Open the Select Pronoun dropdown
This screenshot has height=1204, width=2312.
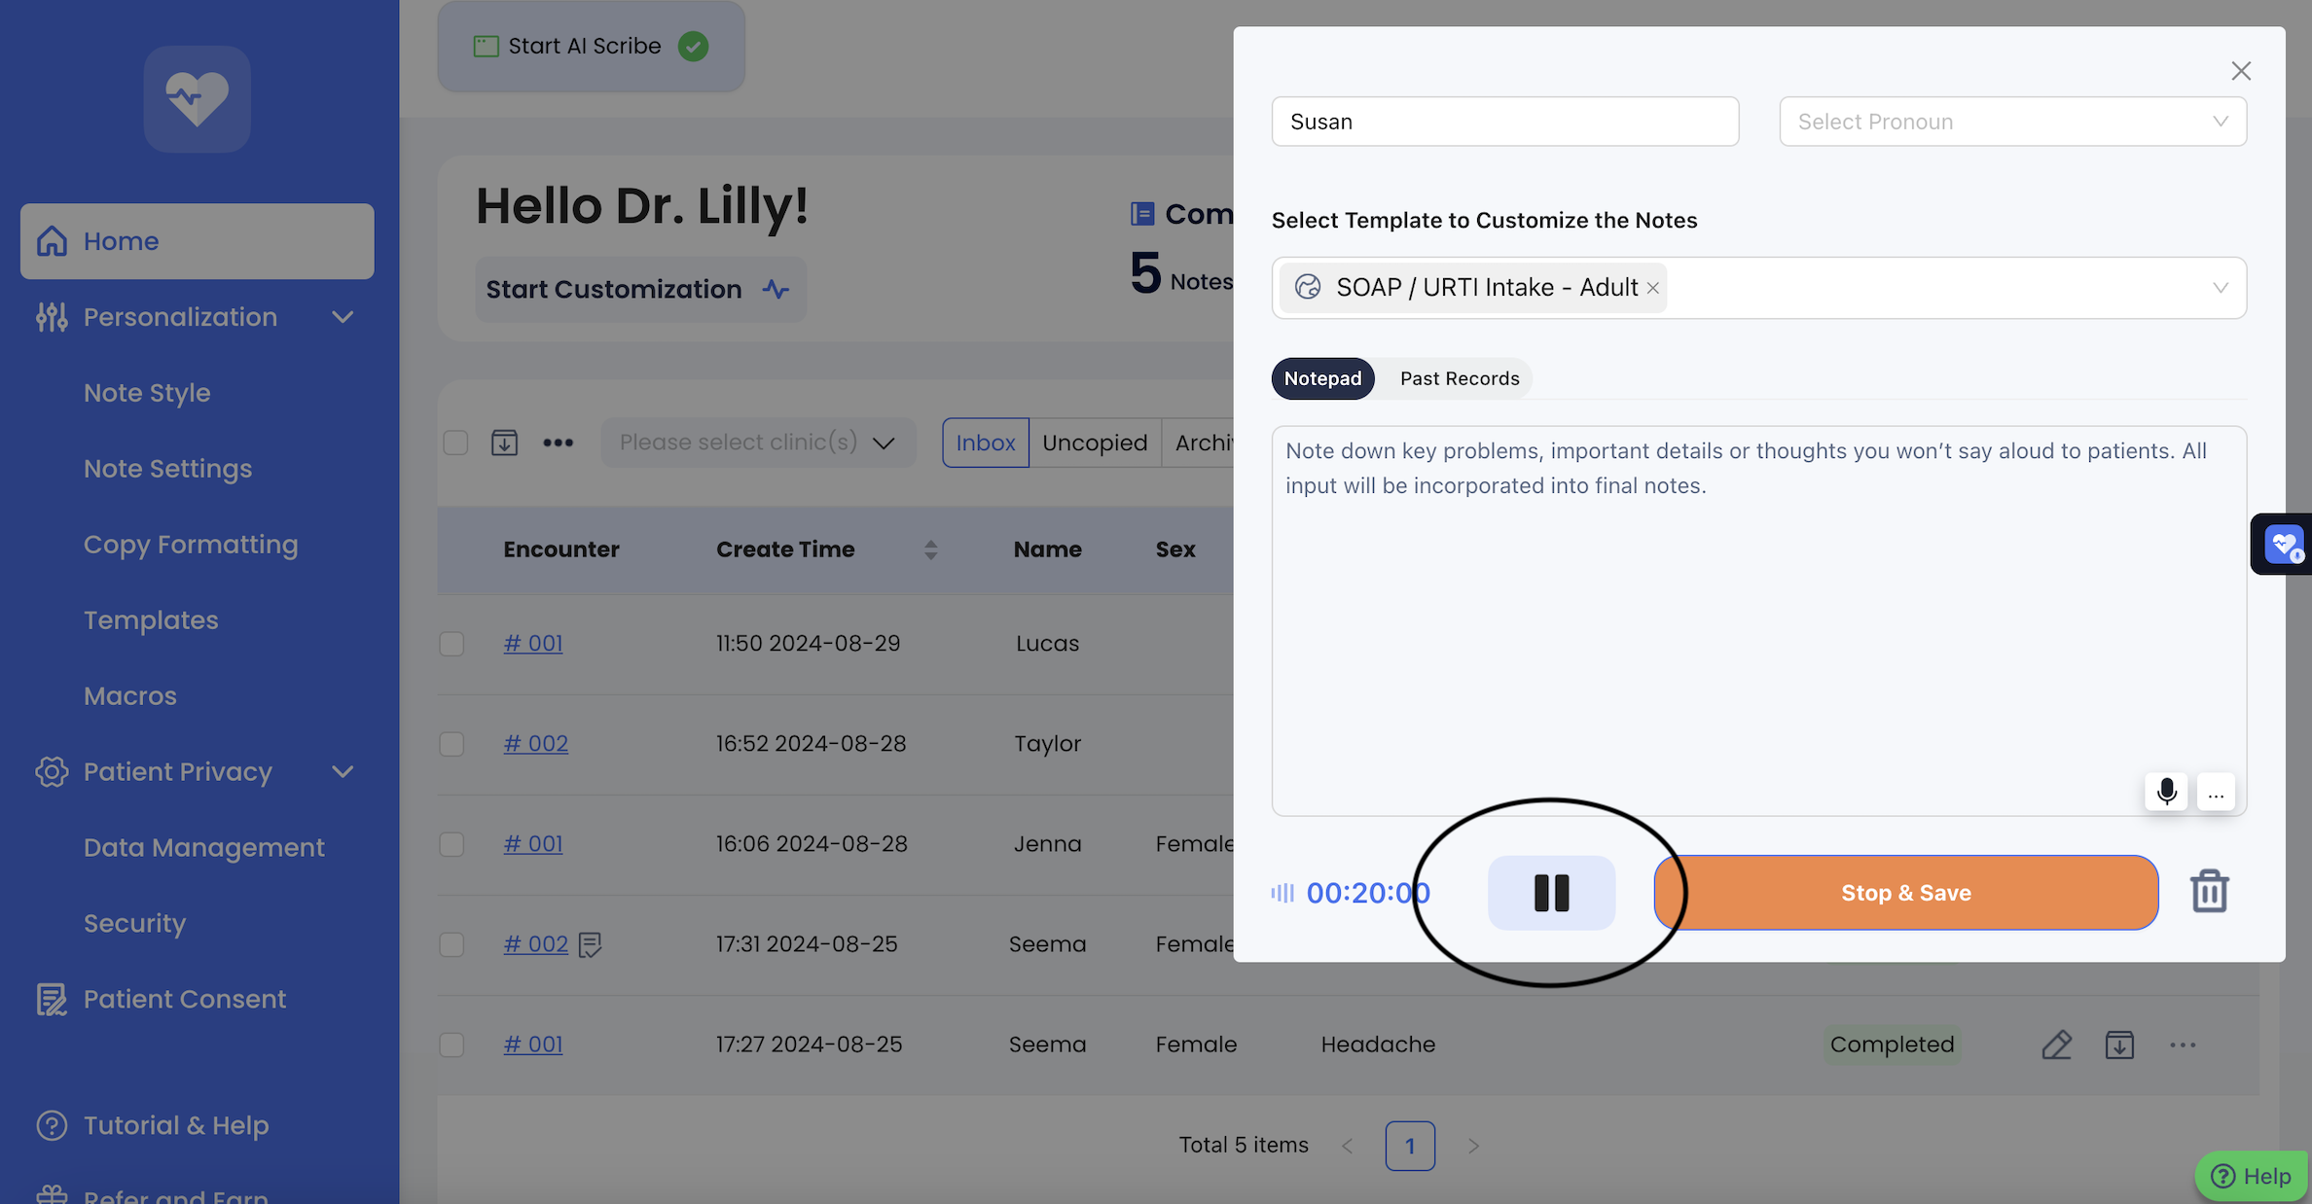pyautogui.click(x=2011, y=122)
